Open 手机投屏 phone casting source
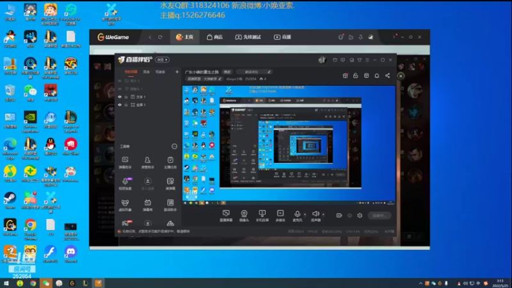512x288 pixels. pos(262,216)
